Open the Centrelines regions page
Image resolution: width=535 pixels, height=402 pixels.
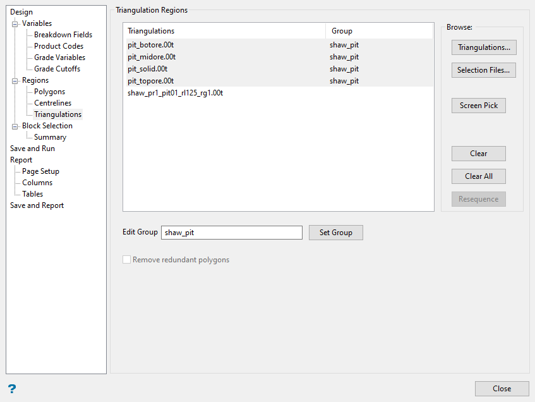click(x=53, y=103)
